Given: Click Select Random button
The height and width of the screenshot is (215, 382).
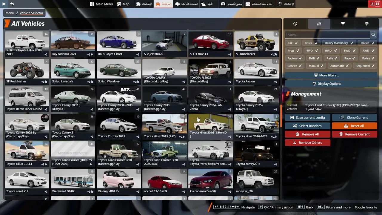Looking at the screenshot, I should pos(307,126).
